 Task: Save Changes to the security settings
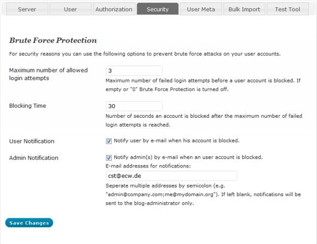tap(29, 223)
